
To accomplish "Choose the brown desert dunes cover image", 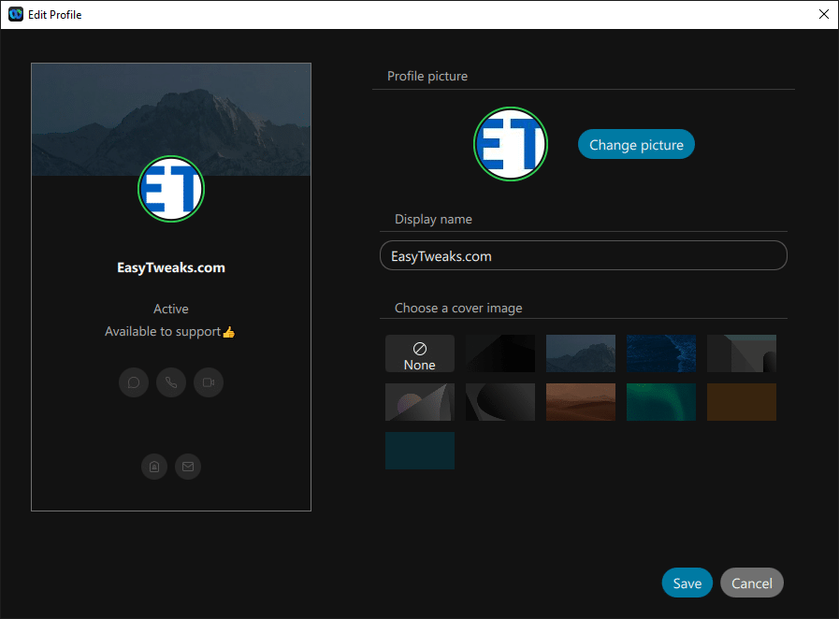I will (581, 402).
